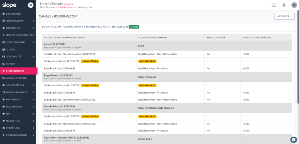299x144 pixels.
Task: Click the +10% price modifier value
Action: (246, 93)
